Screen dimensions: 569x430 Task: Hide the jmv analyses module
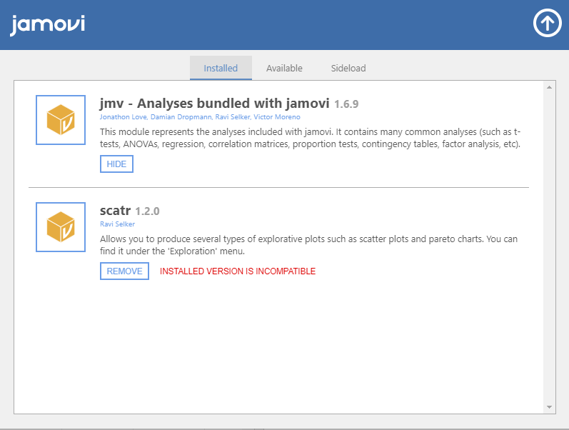[x=116, y=164]
